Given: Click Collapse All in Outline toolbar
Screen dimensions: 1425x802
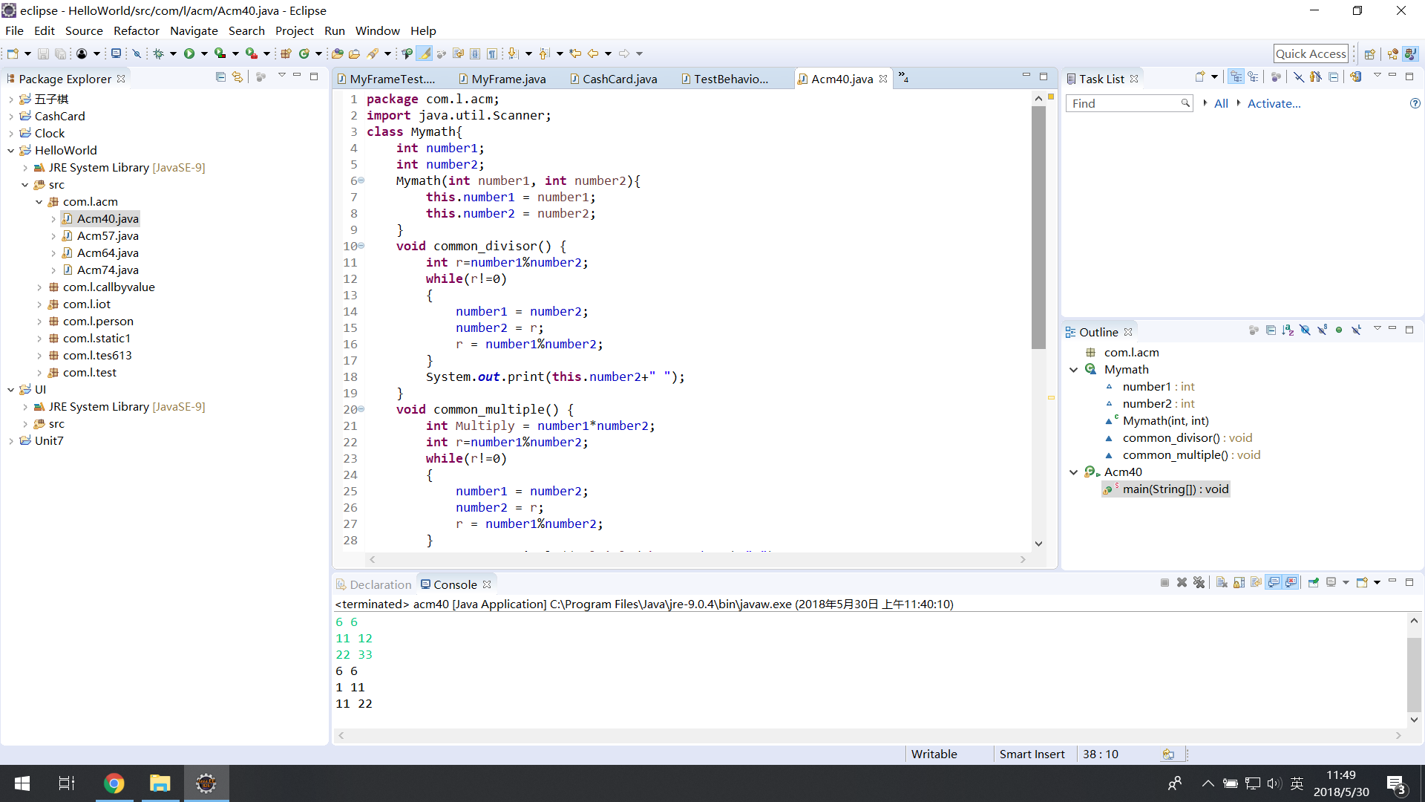Looking at the screenshot, I should (x=1271, y=330).
